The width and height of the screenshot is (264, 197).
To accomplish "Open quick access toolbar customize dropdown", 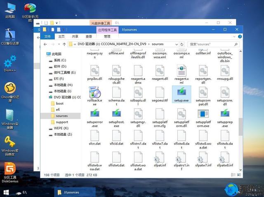I will [63, 30].
